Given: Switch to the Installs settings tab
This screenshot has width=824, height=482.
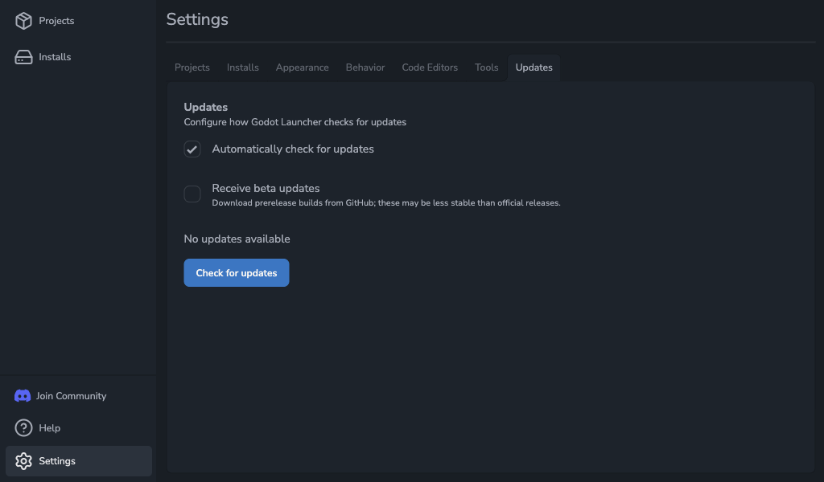Looking at the screenshot, I should click(x=243, y=67).
